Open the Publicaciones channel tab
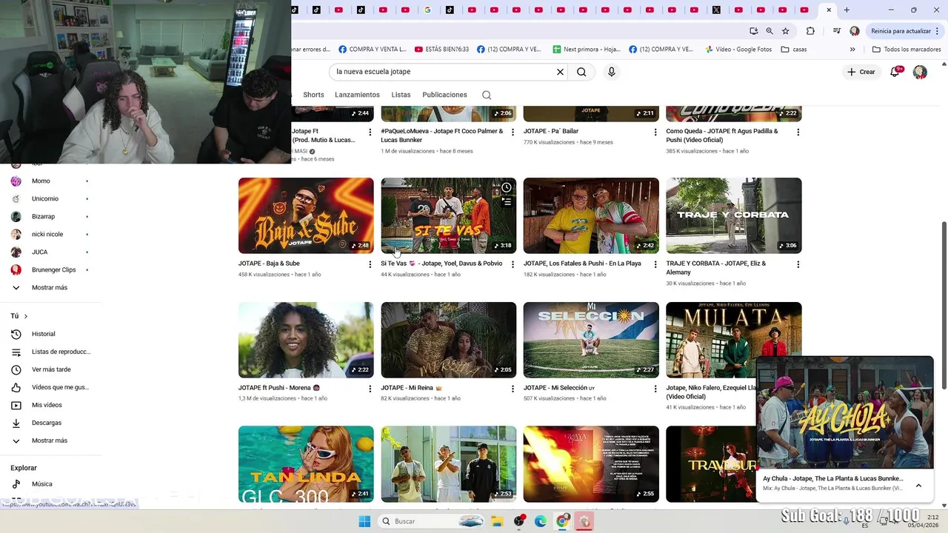 [x=444, y=95]
